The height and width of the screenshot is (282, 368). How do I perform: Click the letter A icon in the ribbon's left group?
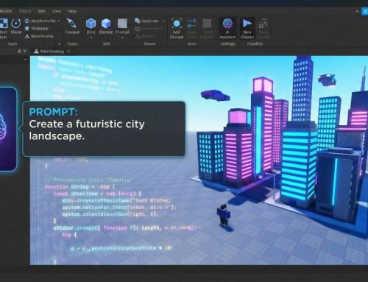pyautogui.click(x=27, y=36)
